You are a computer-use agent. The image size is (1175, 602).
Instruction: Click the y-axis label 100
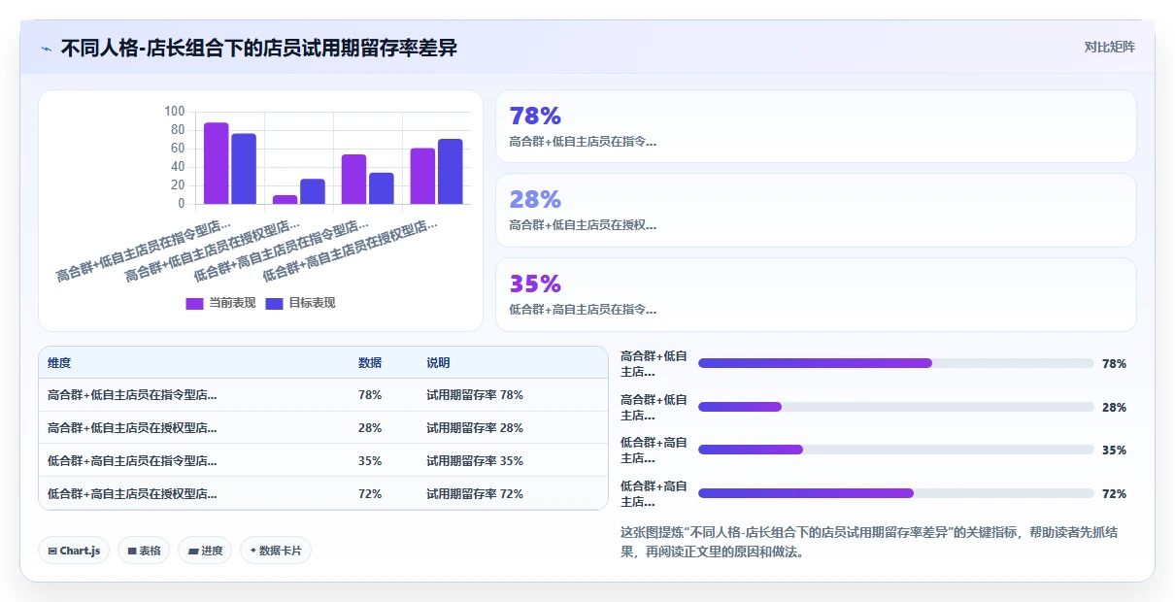pos(174,112)
